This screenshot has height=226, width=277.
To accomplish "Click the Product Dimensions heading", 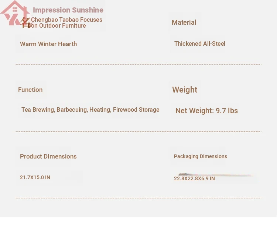I will (48, 156).
